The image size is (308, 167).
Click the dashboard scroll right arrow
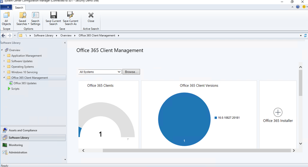click(x=294, y=151)
